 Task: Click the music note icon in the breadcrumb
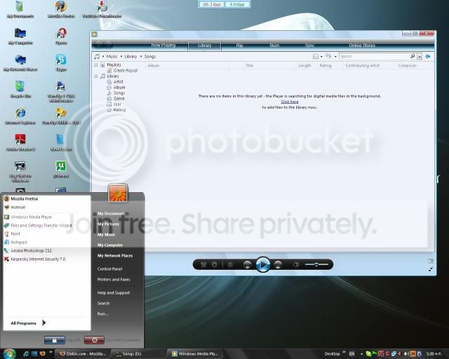pos(97,56)
